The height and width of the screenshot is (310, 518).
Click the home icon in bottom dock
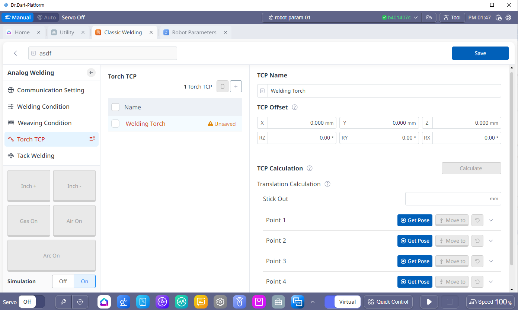(104, 302)
